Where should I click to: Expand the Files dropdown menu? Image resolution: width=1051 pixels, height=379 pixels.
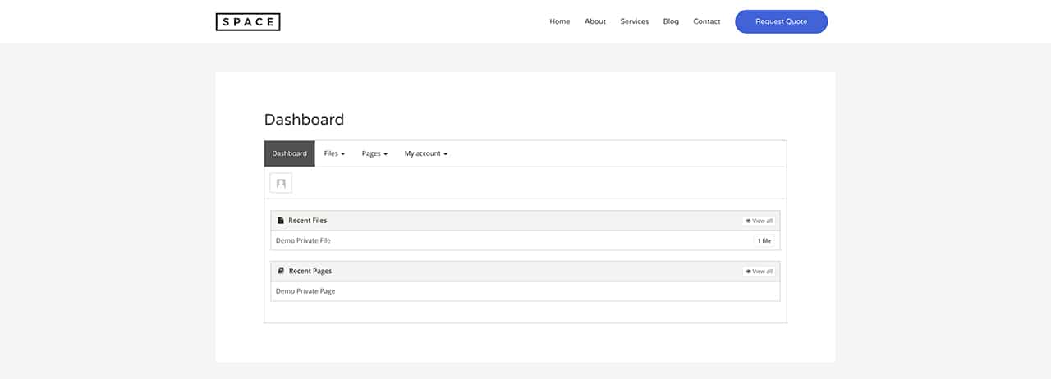coord(334,153)
